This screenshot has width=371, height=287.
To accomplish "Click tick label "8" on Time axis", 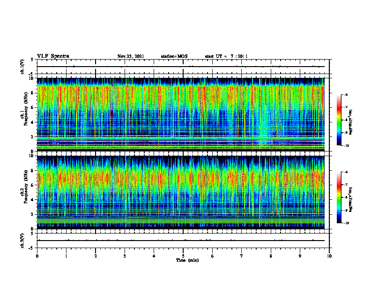I will pyautogui.click(x=271, y=256).
